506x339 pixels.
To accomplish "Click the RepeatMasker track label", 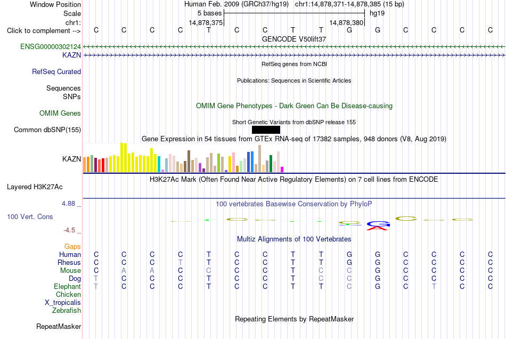I will pyautogui.click(x=59, y=326).
